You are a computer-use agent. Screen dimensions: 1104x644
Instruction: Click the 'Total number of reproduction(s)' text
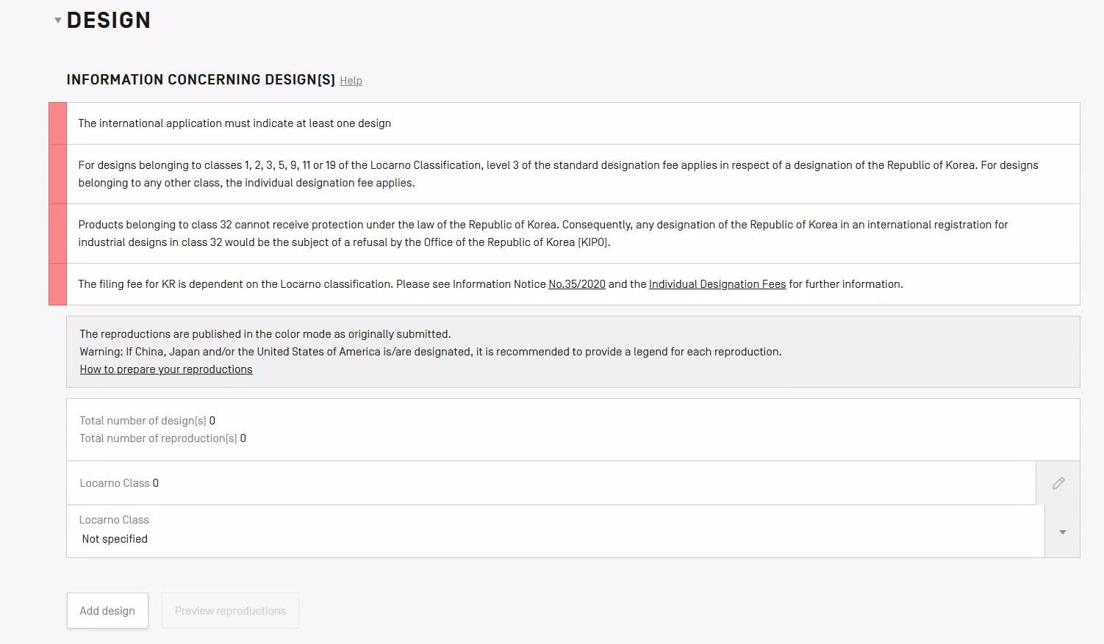158,438
